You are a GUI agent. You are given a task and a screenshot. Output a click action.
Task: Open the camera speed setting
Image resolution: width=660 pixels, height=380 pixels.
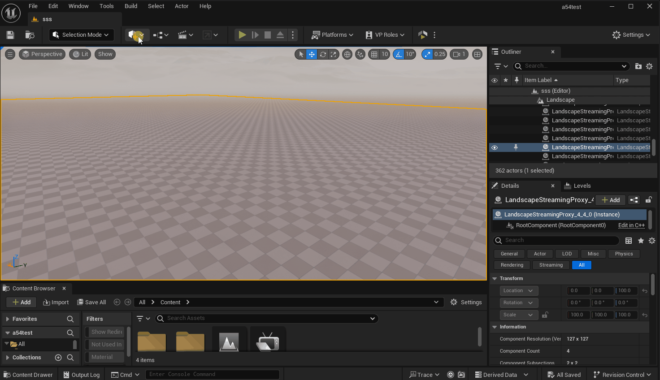coord(460,54)
